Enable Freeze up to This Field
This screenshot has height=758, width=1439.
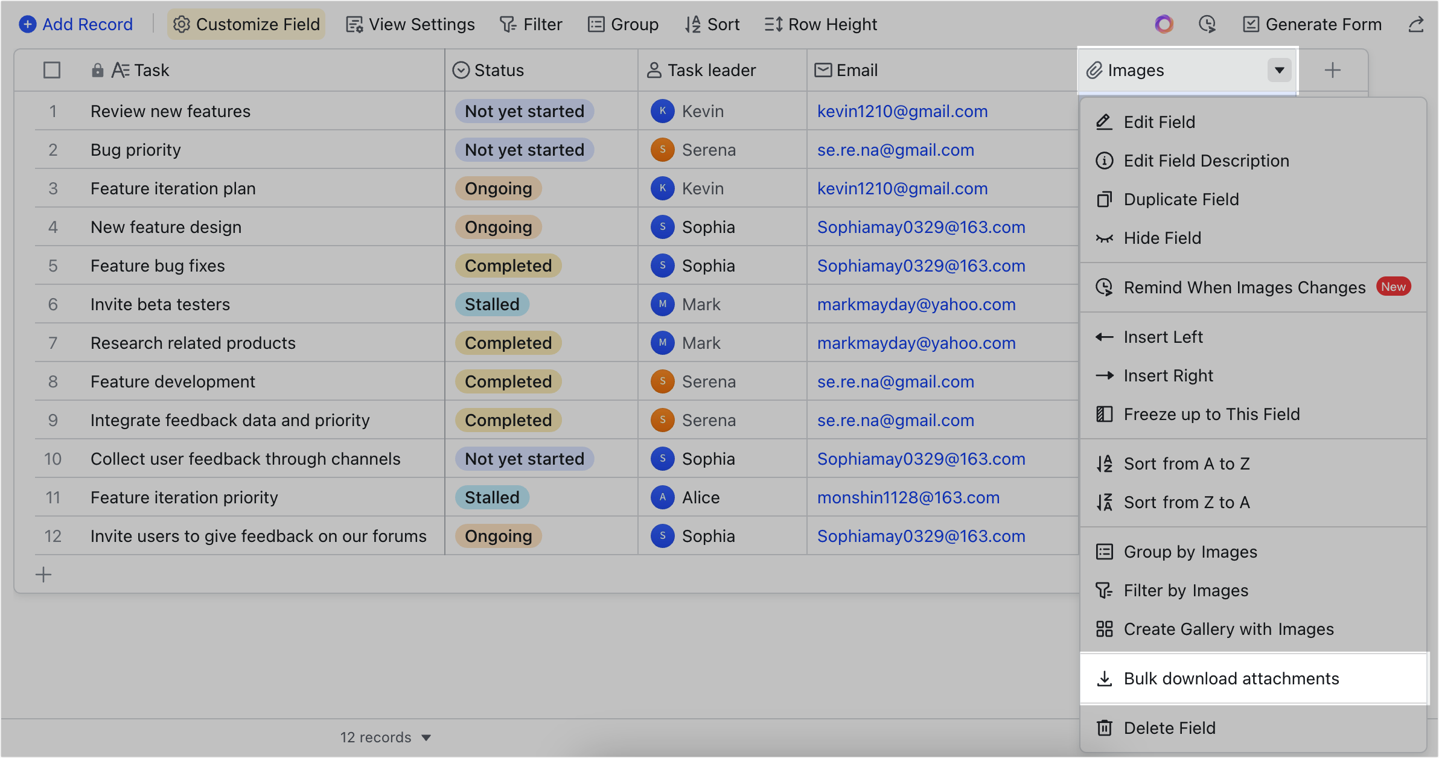click(x=1211, y=414)
